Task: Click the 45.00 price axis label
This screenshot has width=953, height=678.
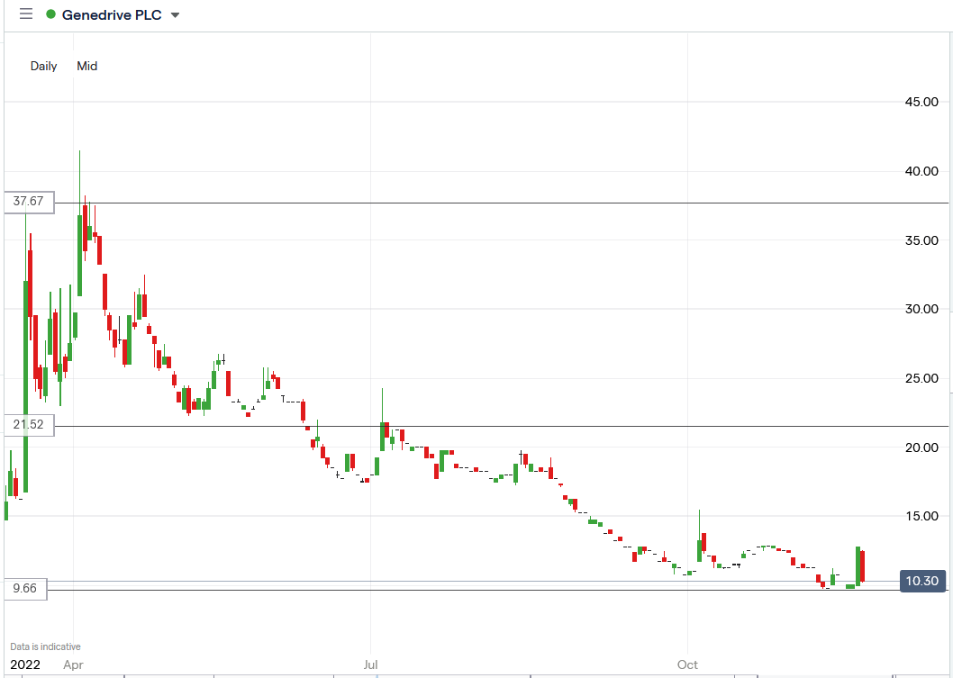Action: click(921, 102)
